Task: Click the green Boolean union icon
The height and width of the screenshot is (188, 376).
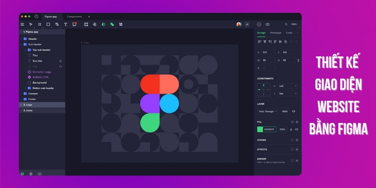Action: click(x=112, y=24)
